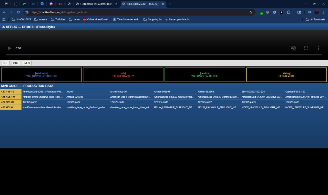Expand the All Bookmarks folder
The height and width of the screenshot is (195, 328).
tap(315, 19)
